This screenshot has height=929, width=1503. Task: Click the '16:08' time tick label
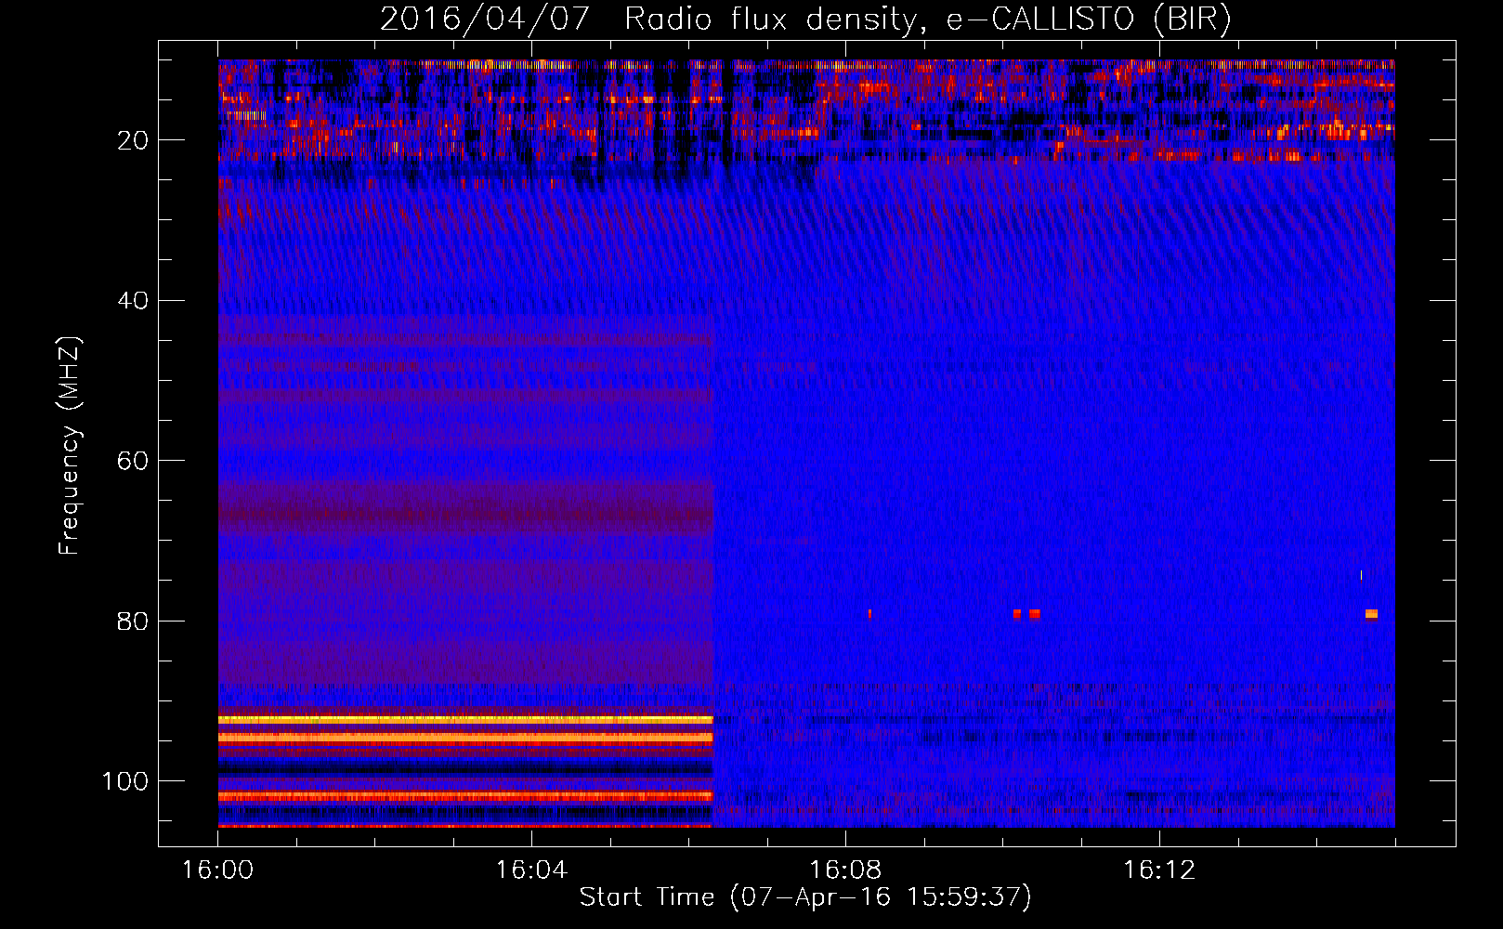845,870
